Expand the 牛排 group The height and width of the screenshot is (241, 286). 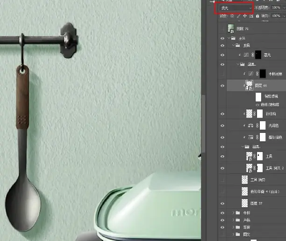click(233, 213)
